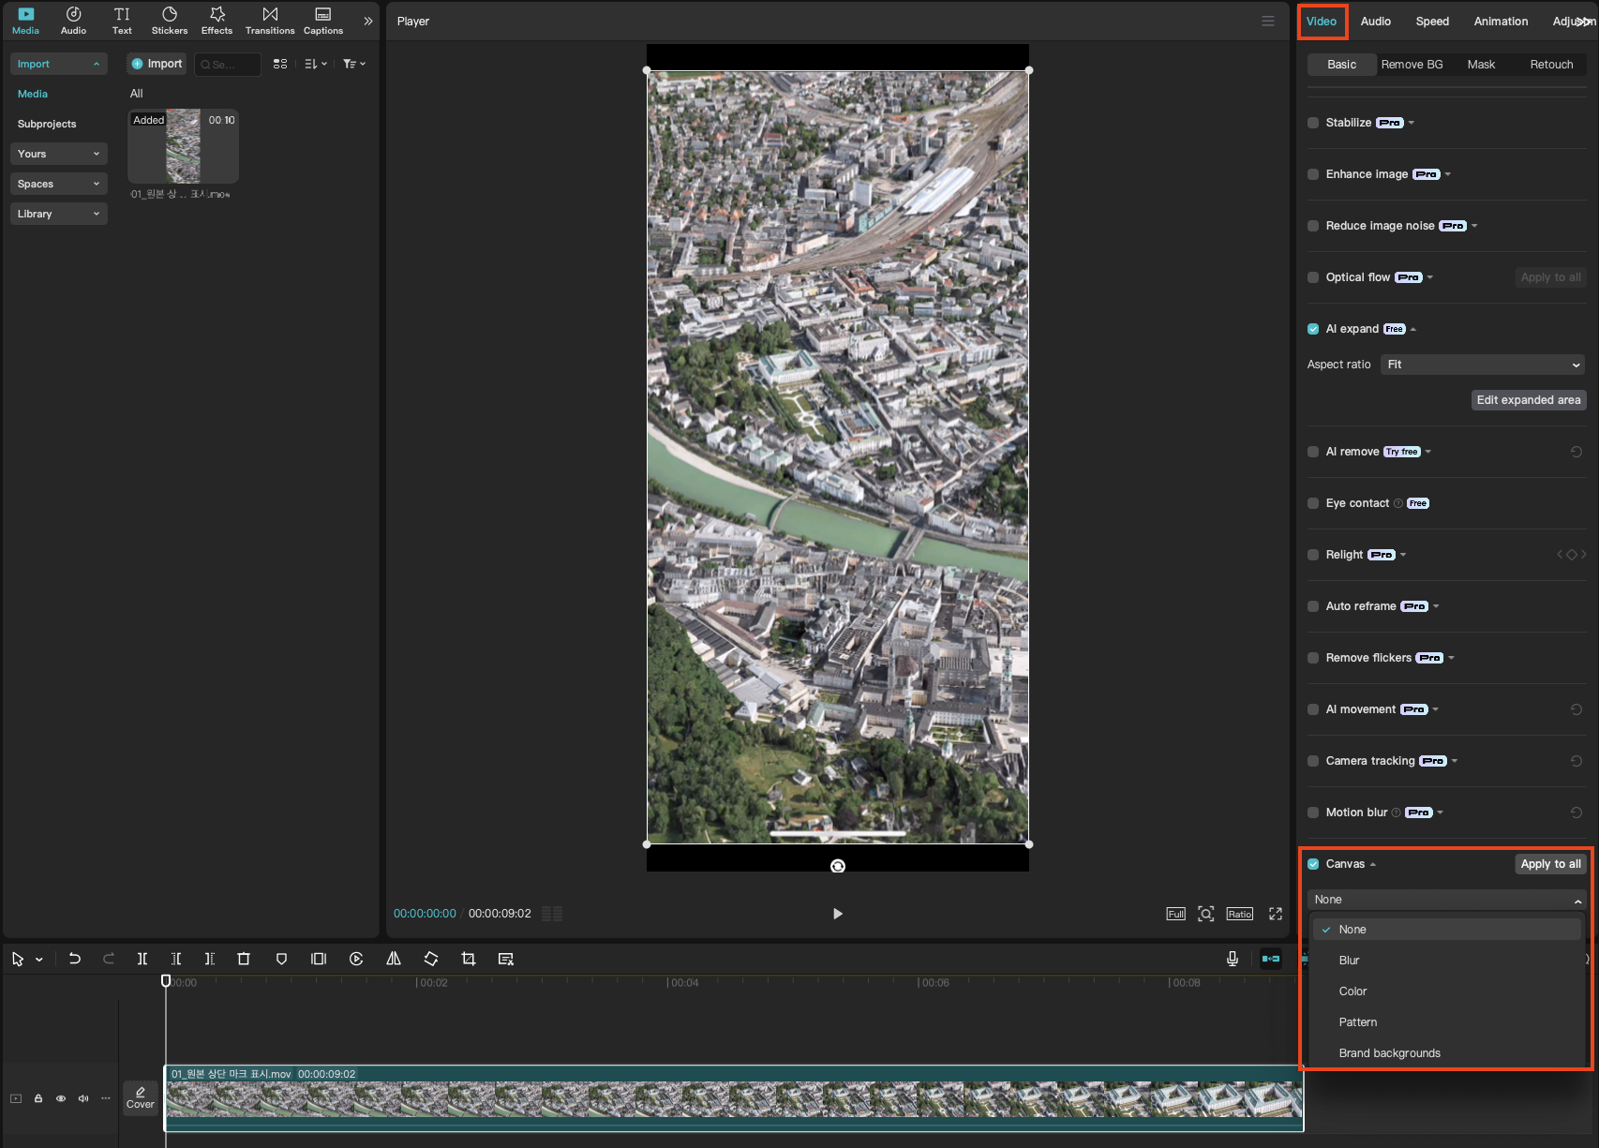This screenshot has width=1599, height=1148.
Task: Toggle the Canvas checkbox off
Action: 1313,864
